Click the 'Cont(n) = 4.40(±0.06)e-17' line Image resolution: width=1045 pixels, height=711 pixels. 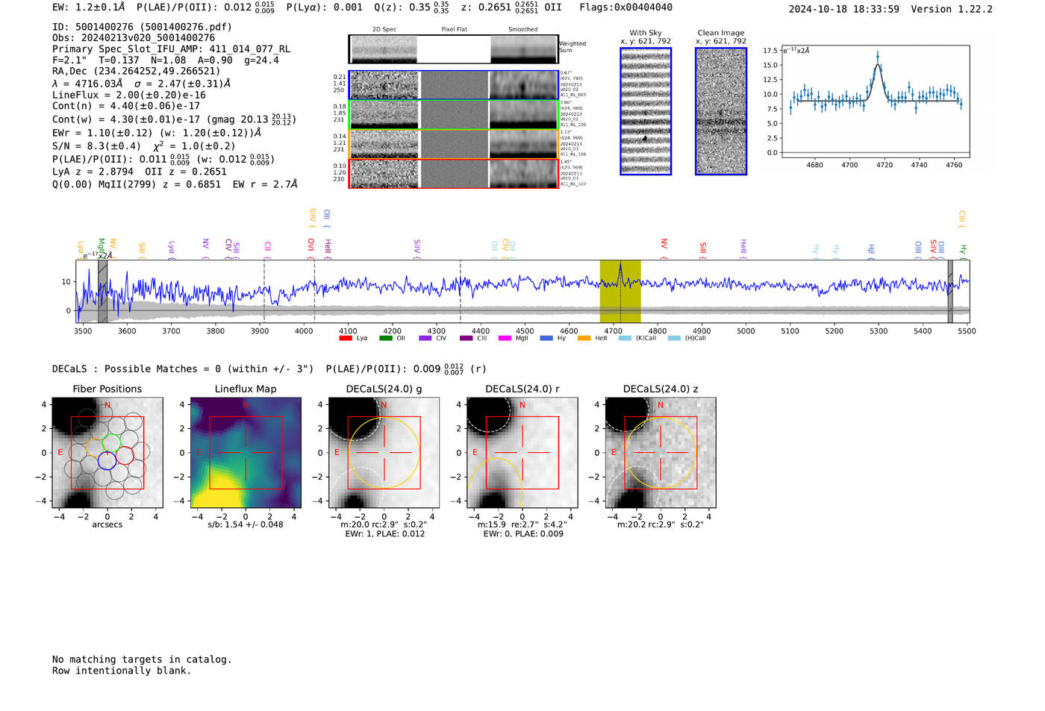click(126, 106)
